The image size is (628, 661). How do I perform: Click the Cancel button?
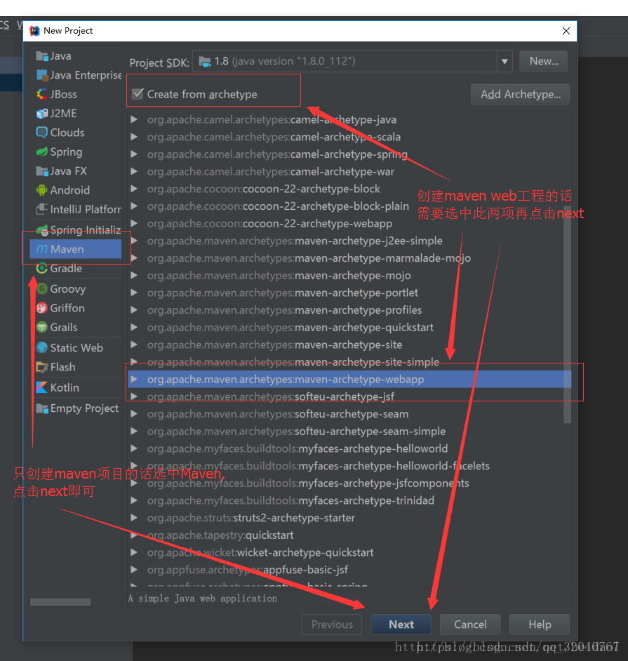470,625
